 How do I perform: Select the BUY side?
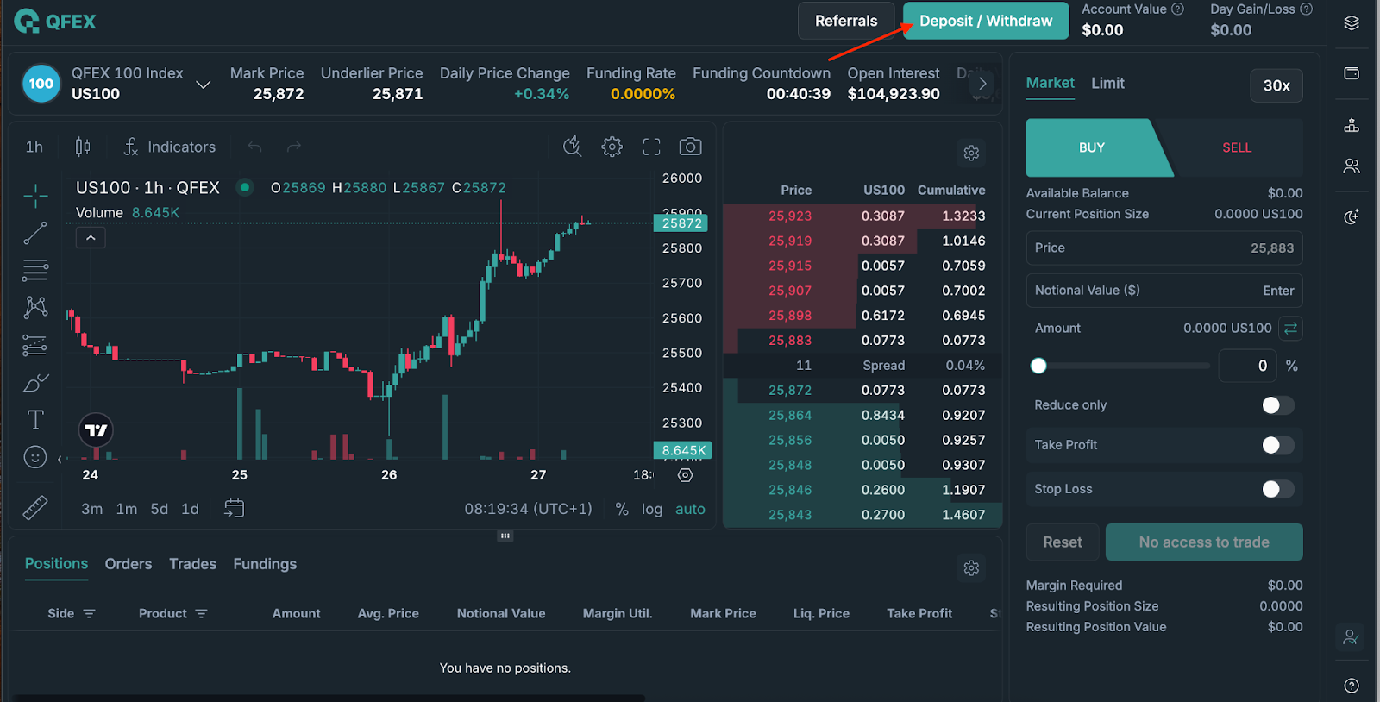[1092, 147]
